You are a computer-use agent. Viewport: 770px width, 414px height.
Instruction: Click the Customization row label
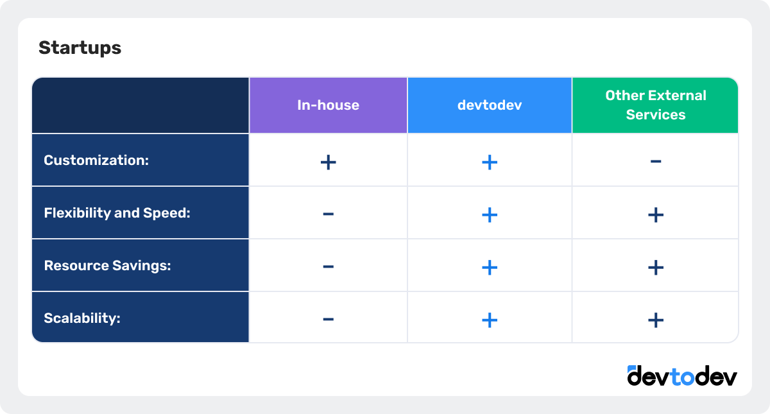96,160
